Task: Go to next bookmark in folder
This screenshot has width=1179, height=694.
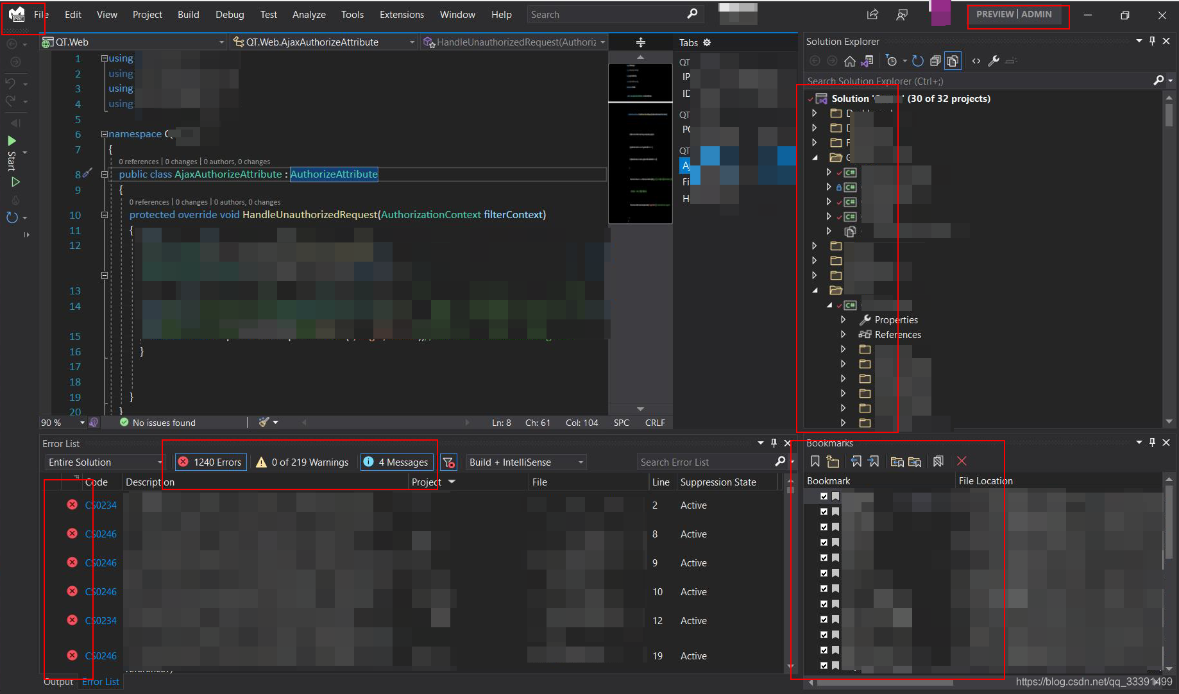Action: click(915, 461)
